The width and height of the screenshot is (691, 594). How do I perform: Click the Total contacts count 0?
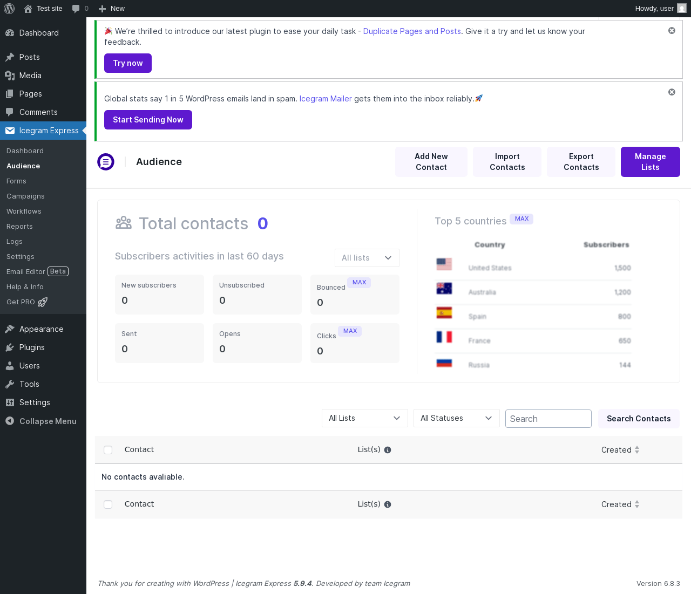tap(263, 223)
